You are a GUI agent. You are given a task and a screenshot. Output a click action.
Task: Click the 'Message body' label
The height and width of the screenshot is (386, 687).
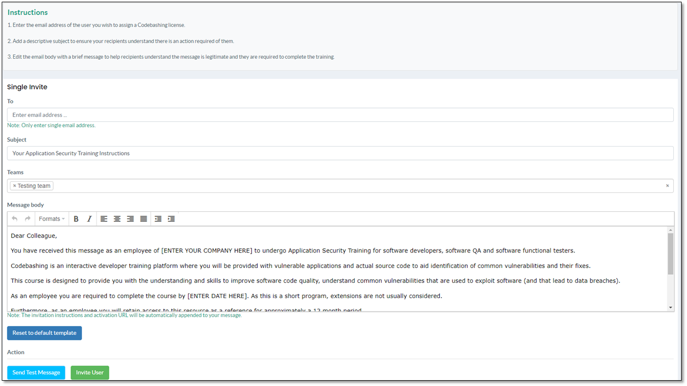[x=25, y=205]
